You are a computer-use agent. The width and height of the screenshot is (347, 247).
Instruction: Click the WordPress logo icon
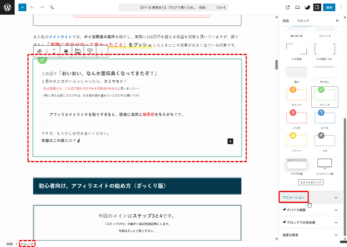pyautogui.click(x=7, y=7)
